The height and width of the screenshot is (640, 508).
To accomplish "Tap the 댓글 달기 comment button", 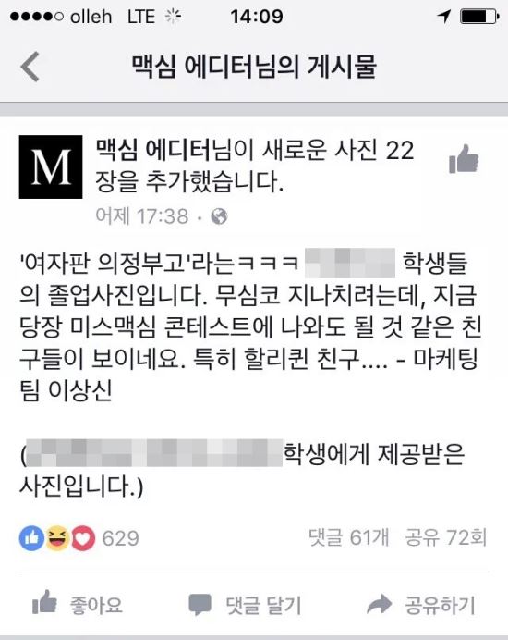I will pos(245,605).
